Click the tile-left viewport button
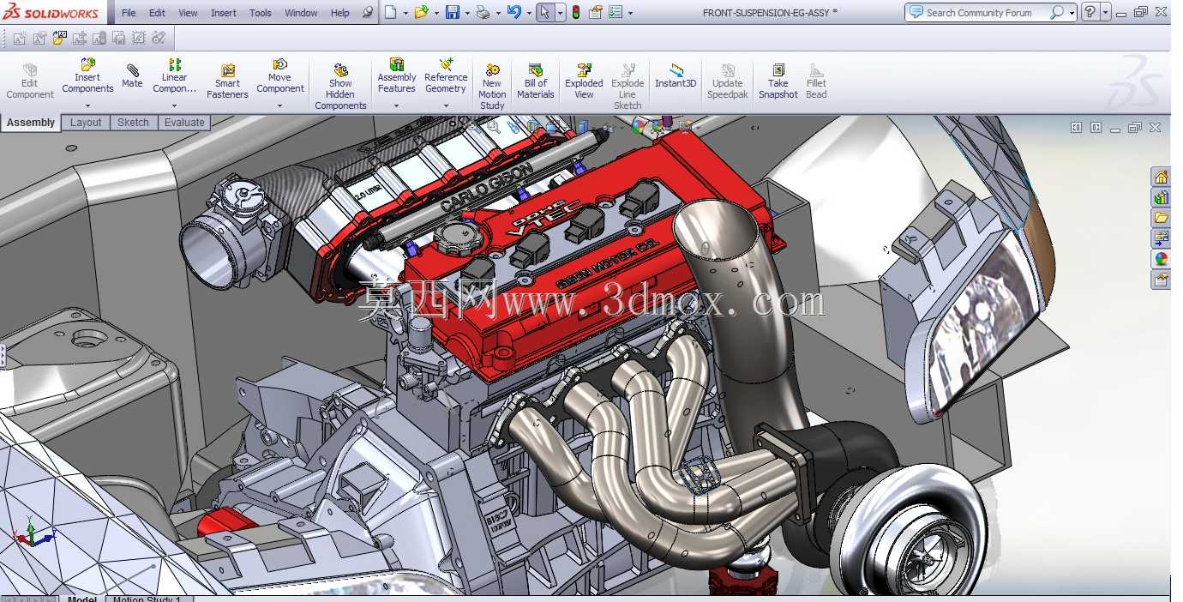1183x602 pixels. (x=1076, y=127)
